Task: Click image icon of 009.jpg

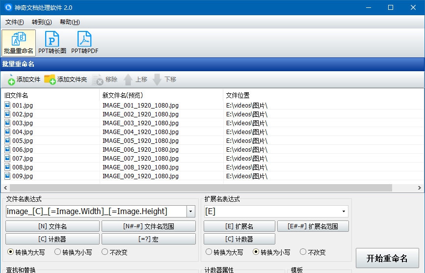Action: [7, 176]
